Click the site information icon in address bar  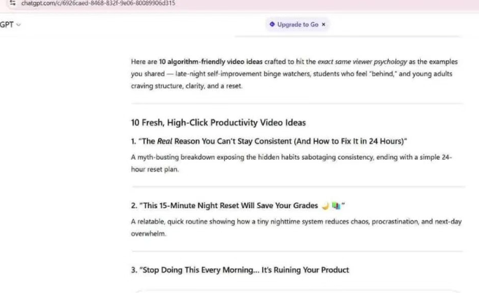tap(12, 3)
